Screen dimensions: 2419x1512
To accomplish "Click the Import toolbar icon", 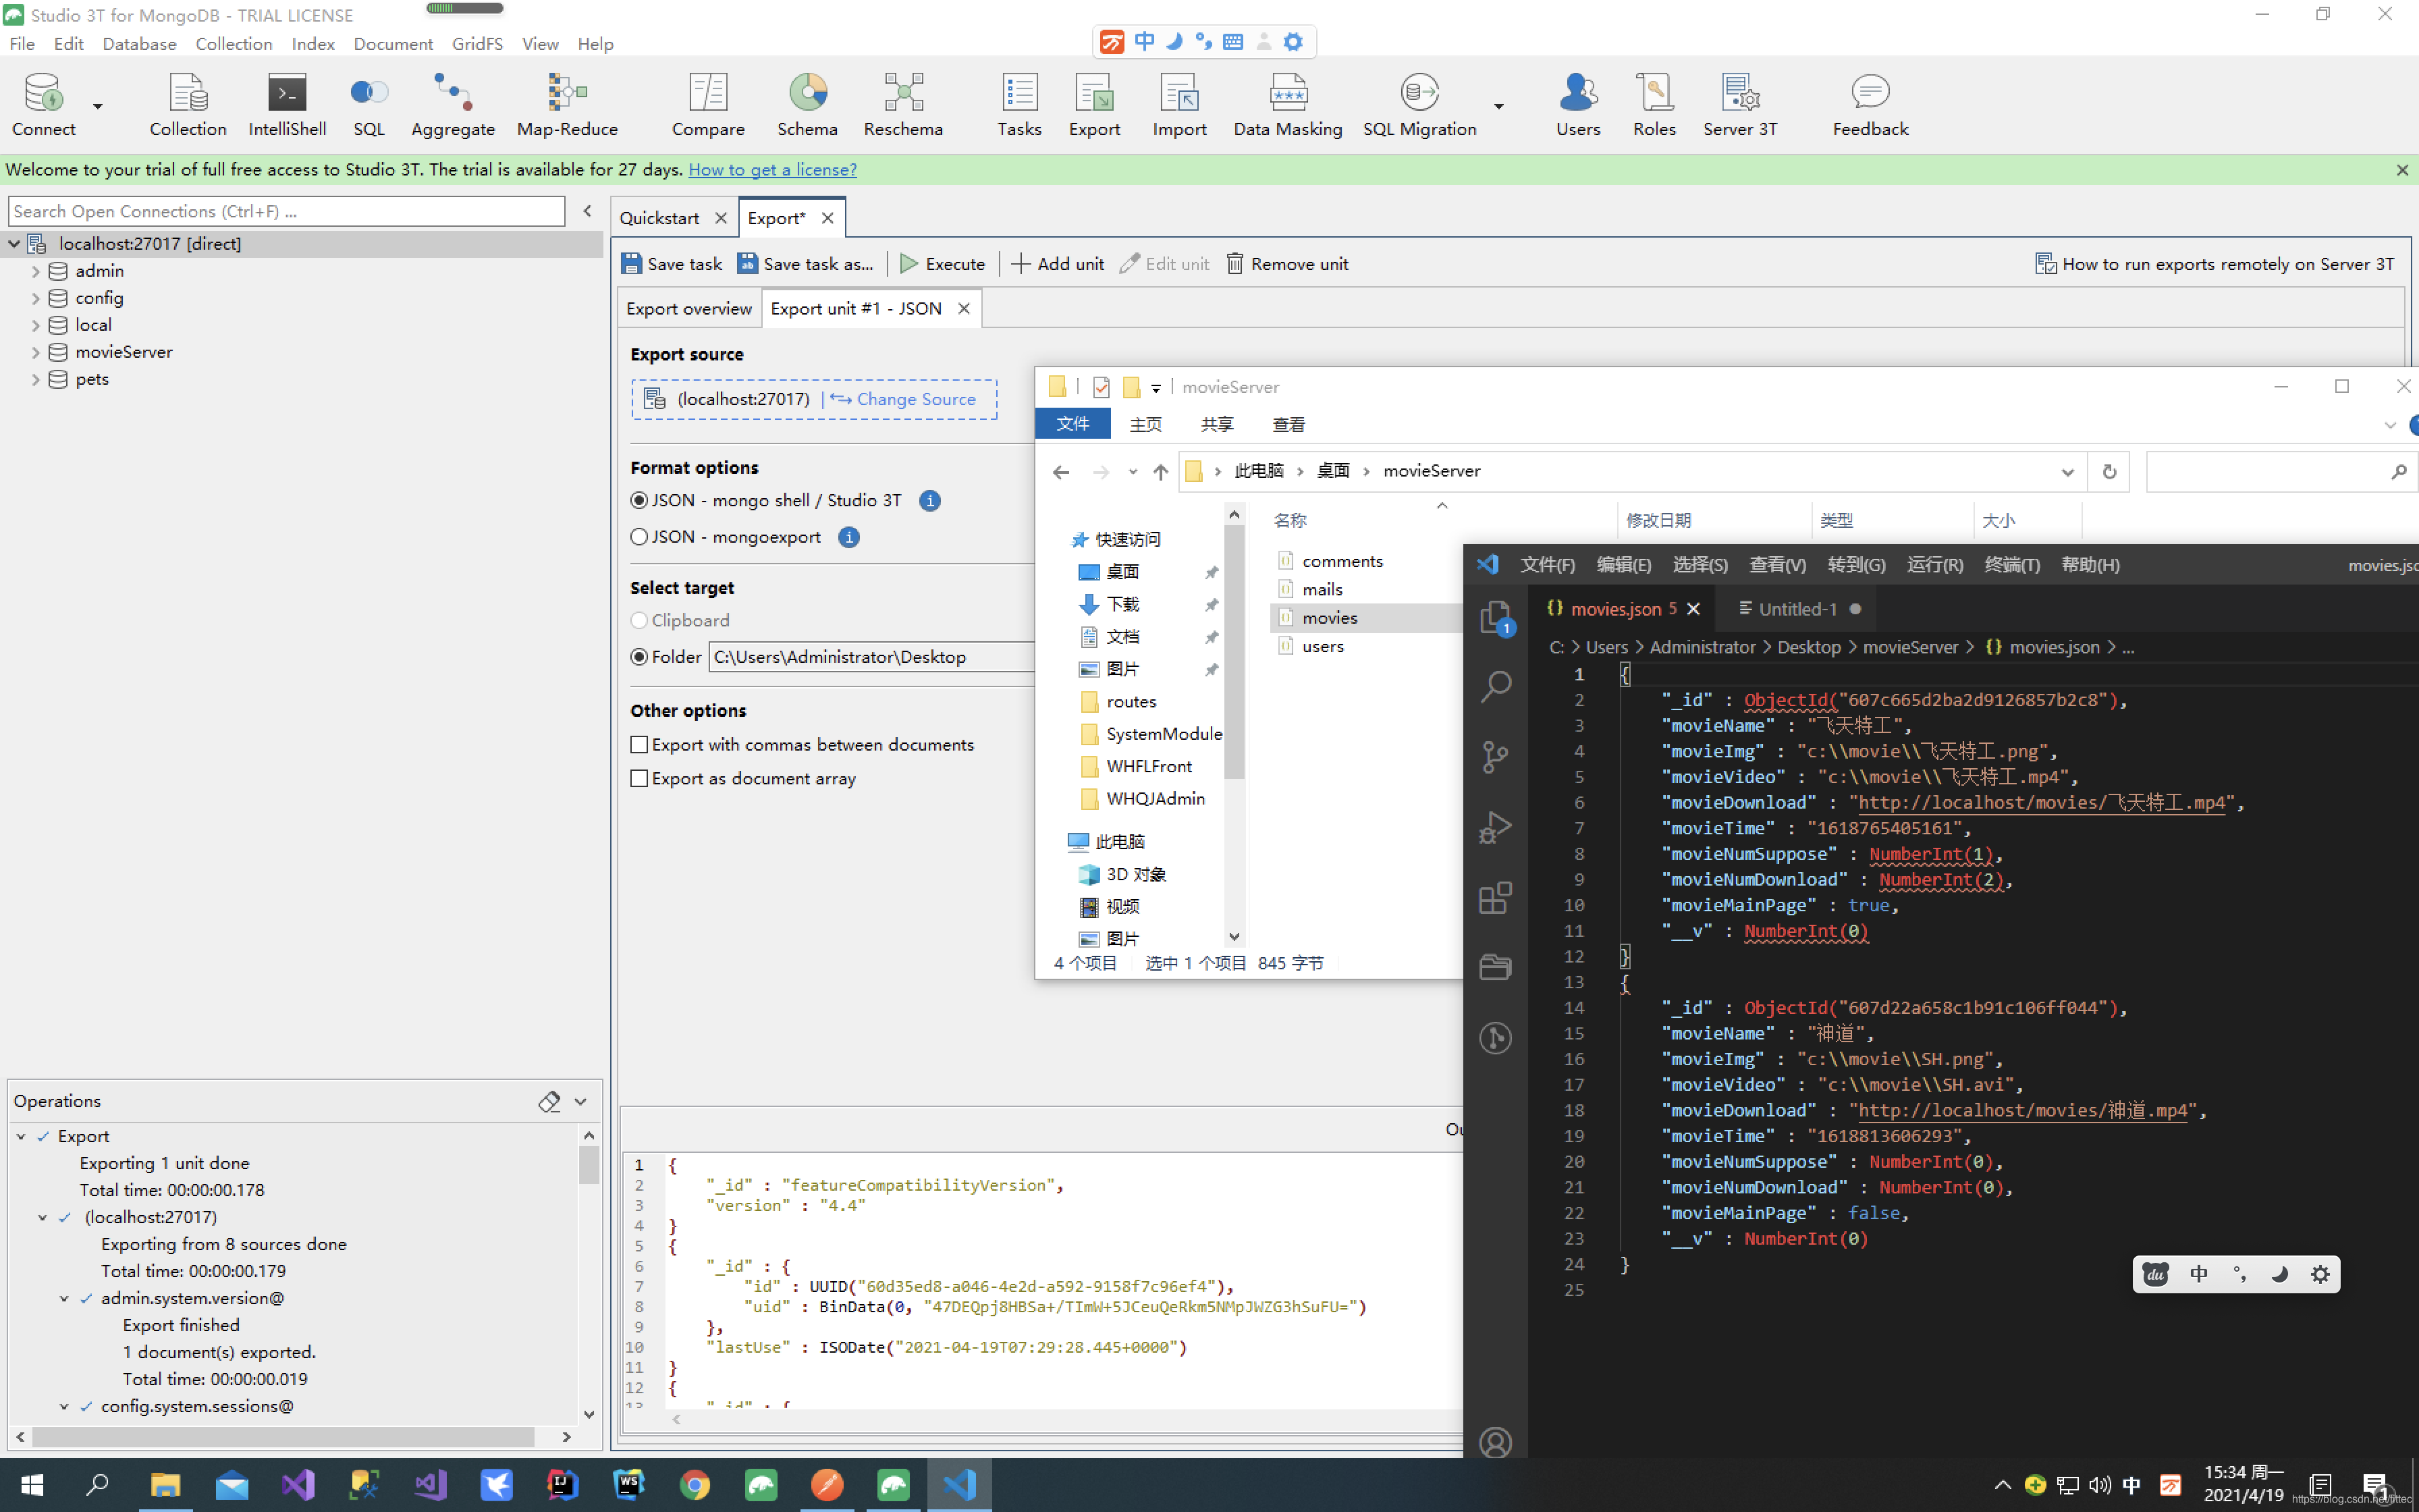I will (x=1180, y=104).
